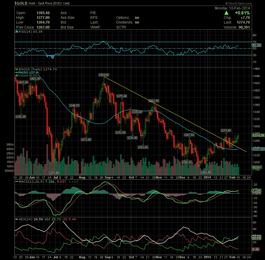
Task: Click the green up arrow icon
Action: [226, 13]
